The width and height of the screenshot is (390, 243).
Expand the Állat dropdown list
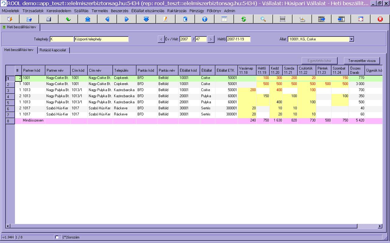coord(351,39)
